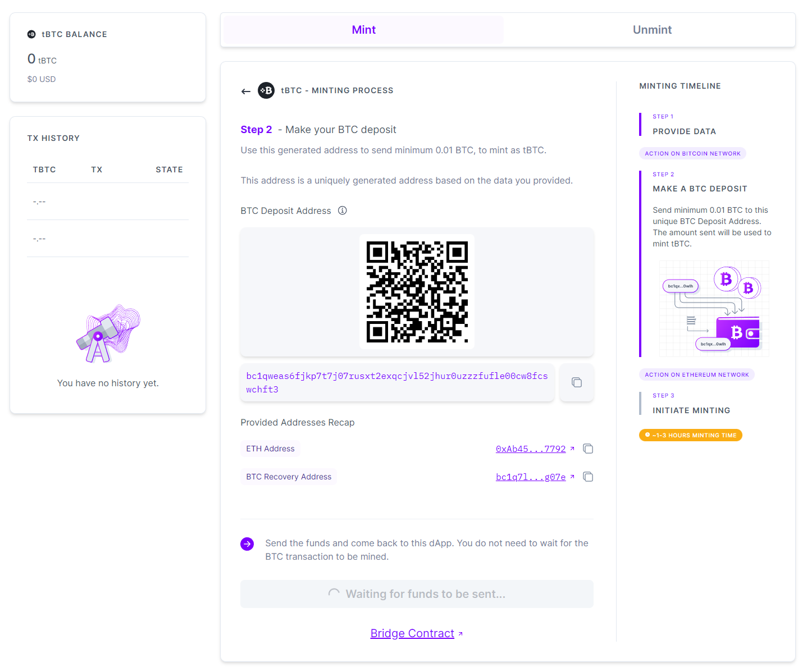Click the tBTC icon in the balance card
Image resolution: width=807 pixels, height=672 pixels.
[x=31, y=34]
